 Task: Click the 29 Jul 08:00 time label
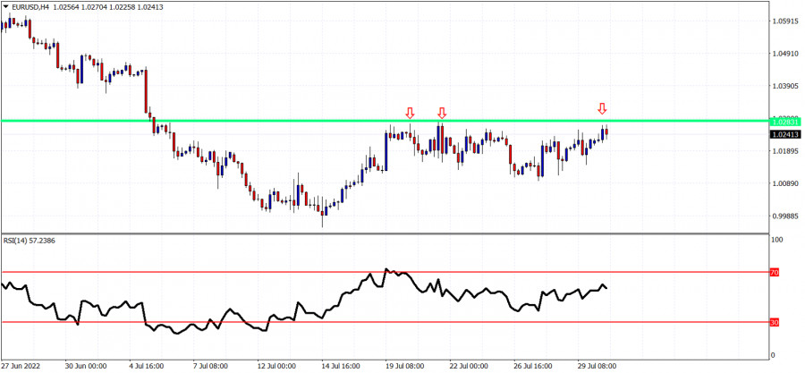tap(595, 366)
